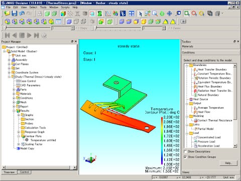The height and width of the screenshot is (181, 241).
Task: Expand the Materials node in the study
Action: pos(14,94)
